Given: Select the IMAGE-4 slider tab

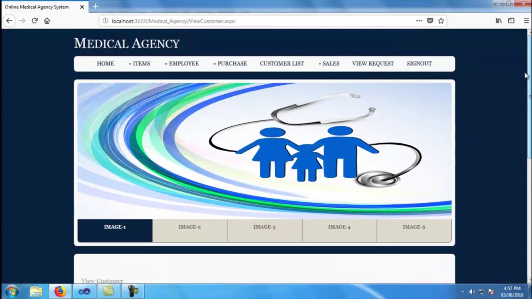Looking at the screenshot, I should pyautogui.click(x=339, y=230).
